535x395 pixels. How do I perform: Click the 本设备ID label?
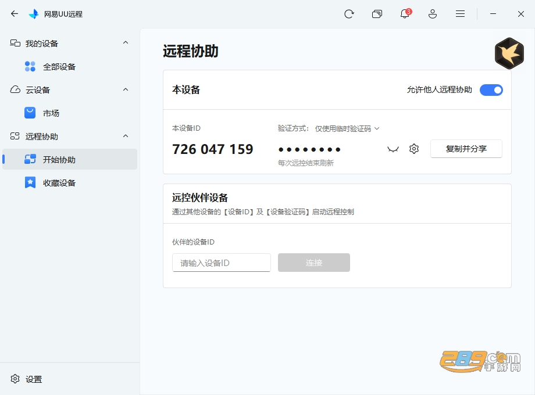click(x=186, y=128)
